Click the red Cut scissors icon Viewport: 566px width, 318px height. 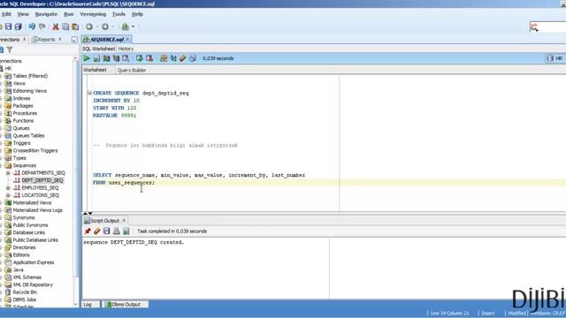56,26
